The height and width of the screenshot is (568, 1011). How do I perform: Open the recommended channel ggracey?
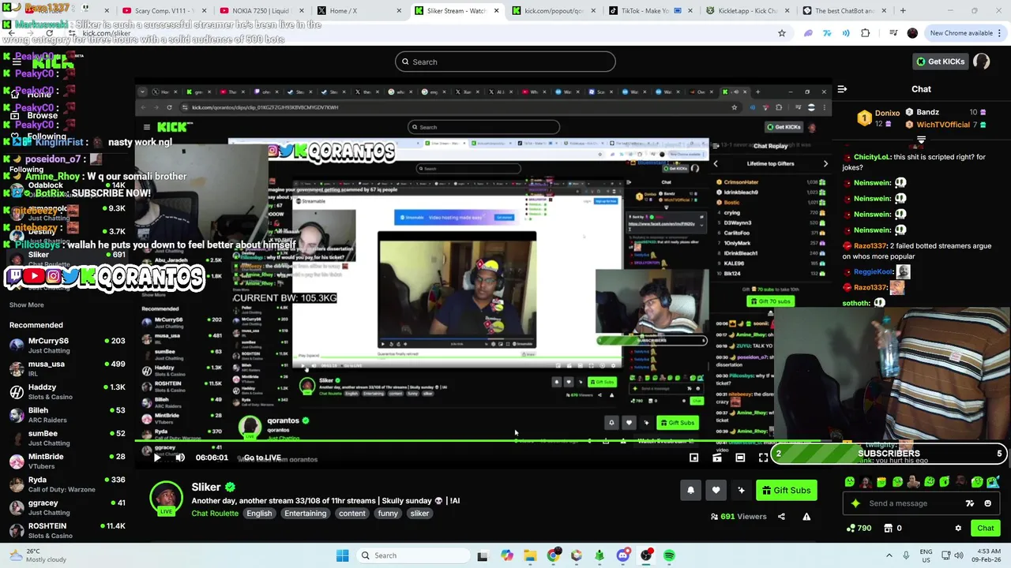67,507
